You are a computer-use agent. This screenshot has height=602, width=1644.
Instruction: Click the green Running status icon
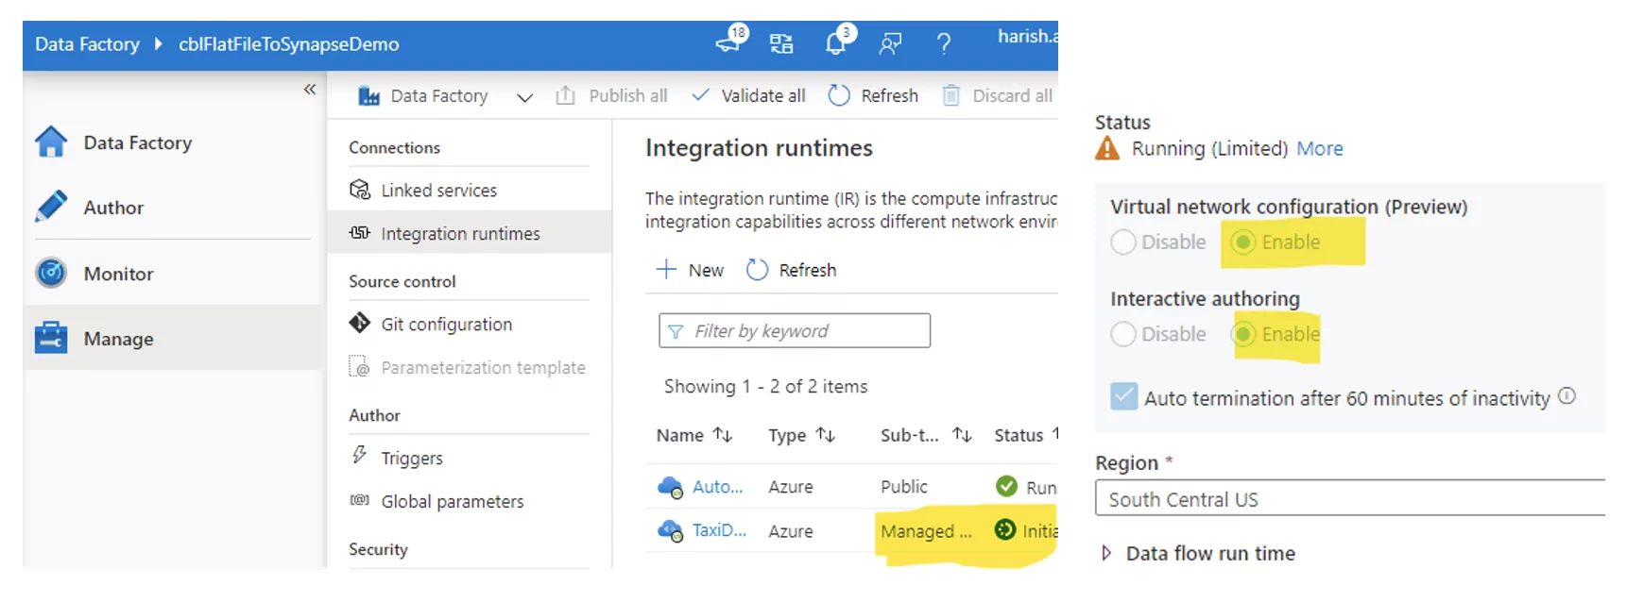click(x=1006, y=486)
